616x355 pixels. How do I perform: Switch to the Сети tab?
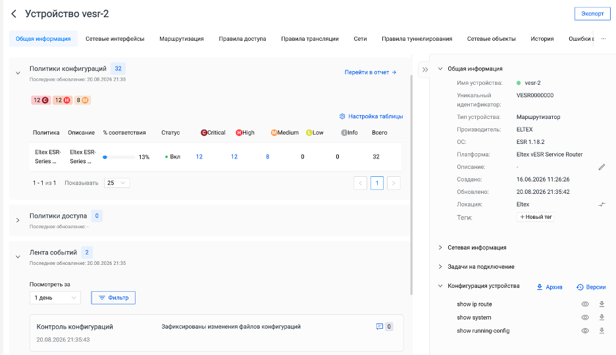360,39
